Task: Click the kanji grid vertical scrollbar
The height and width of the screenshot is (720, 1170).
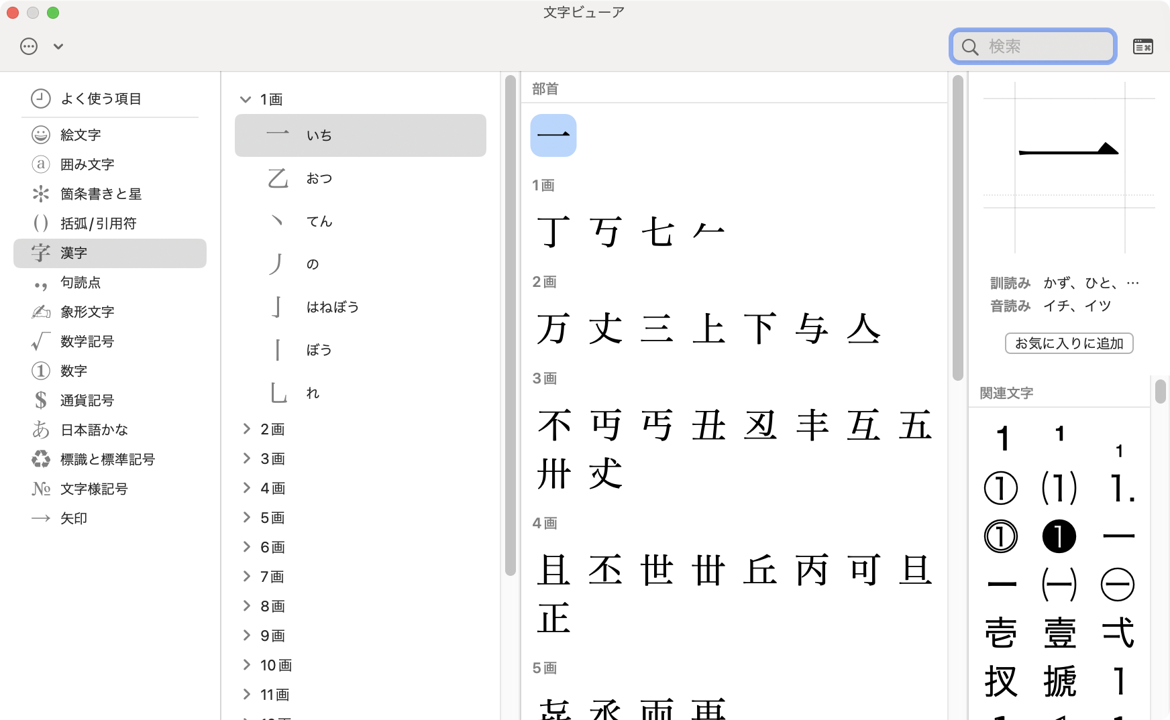Action: 957,228
